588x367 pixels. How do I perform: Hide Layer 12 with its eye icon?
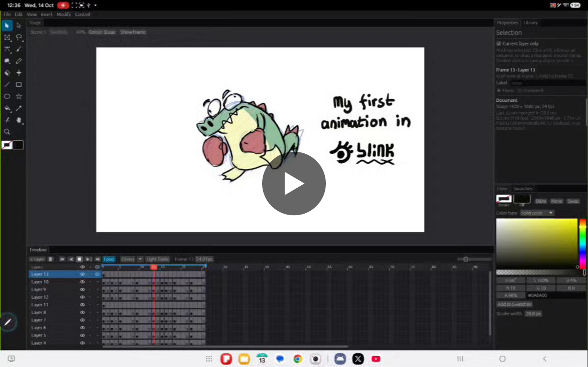[82, 297]
